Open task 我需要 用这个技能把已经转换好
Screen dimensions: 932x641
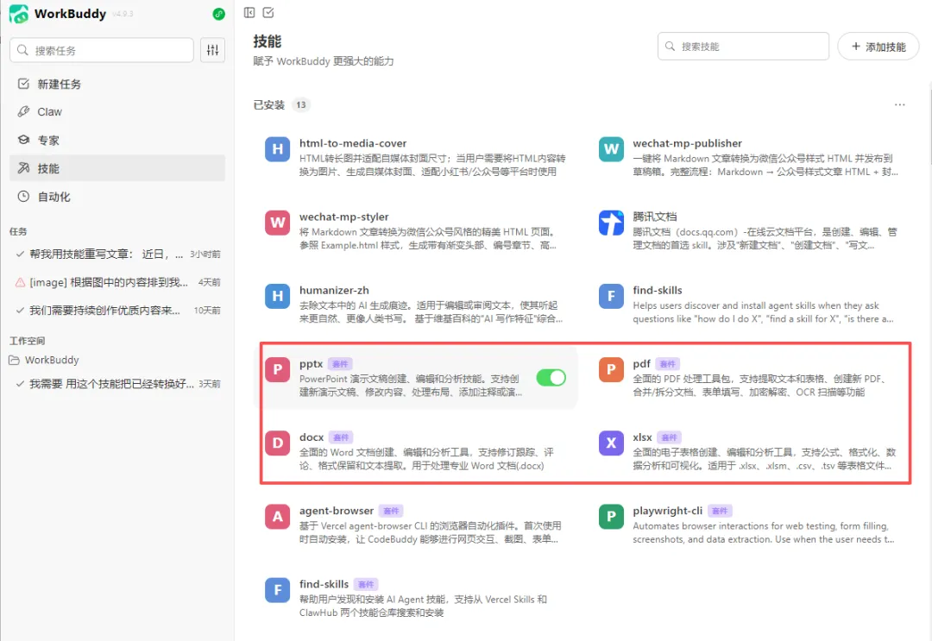pos(117,384)
